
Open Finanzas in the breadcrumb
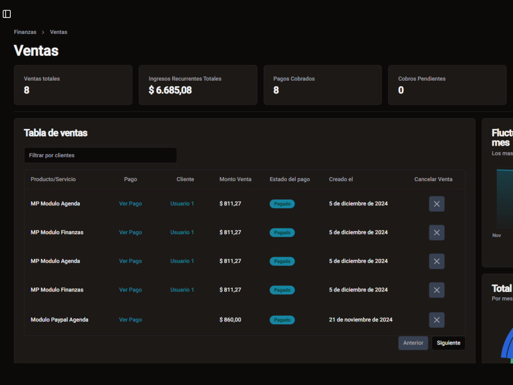25,32
